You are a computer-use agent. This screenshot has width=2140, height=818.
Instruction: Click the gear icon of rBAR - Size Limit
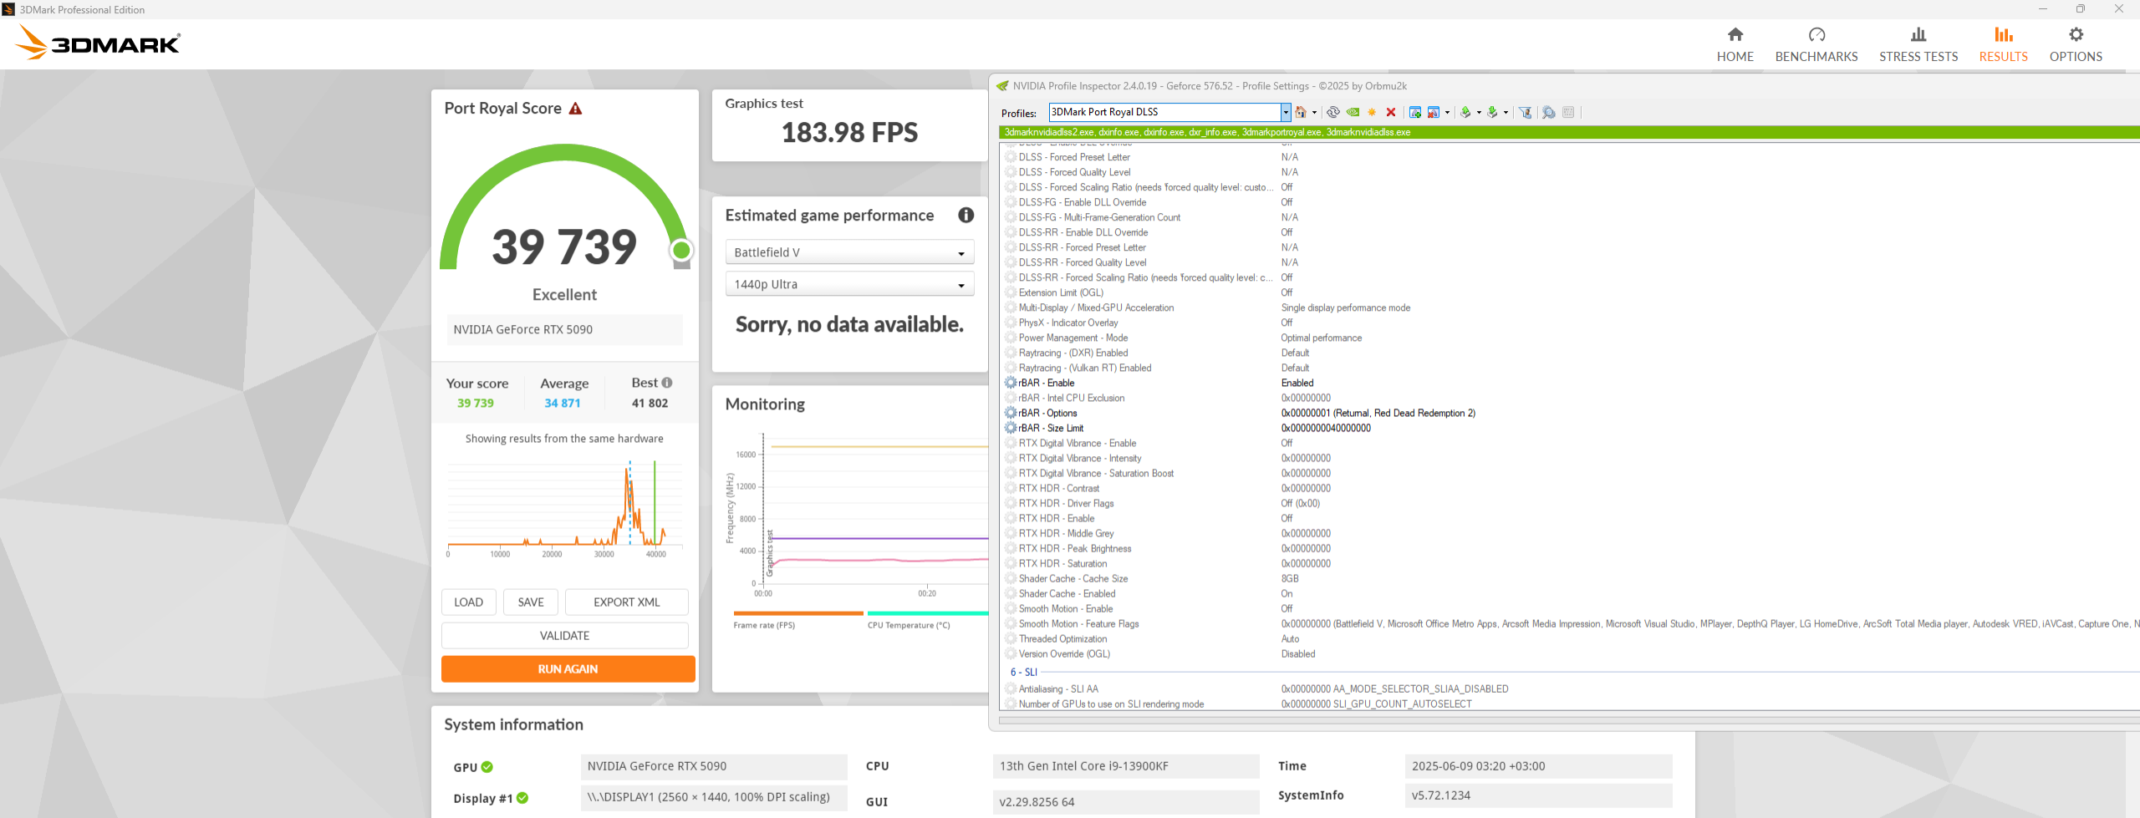[1011, 429]
